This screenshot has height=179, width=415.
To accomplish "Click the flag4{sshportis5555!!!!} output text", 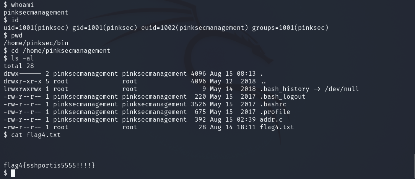I will pos(49,165).
